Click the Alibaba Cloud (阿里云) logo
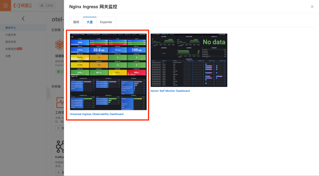The image size is (319, 176). 23,5
